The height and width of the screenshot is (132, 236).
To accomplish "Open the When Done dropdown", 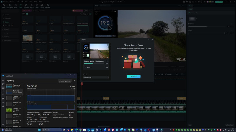I will click(x=96, y=77).
